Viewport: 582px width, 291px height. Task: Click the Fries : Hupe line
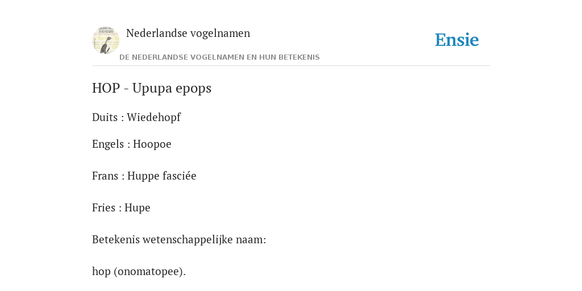click(121, 207)
